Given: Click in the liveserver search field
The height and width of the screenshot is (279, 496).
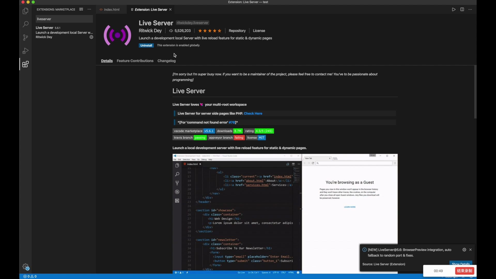Looking at the screenshot, I should coord(64,19).
